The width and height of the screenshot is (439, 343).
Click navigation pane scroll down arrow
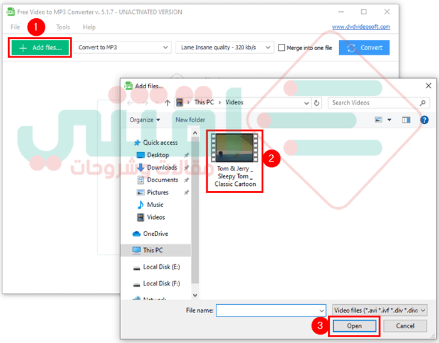tap(195, 295)
